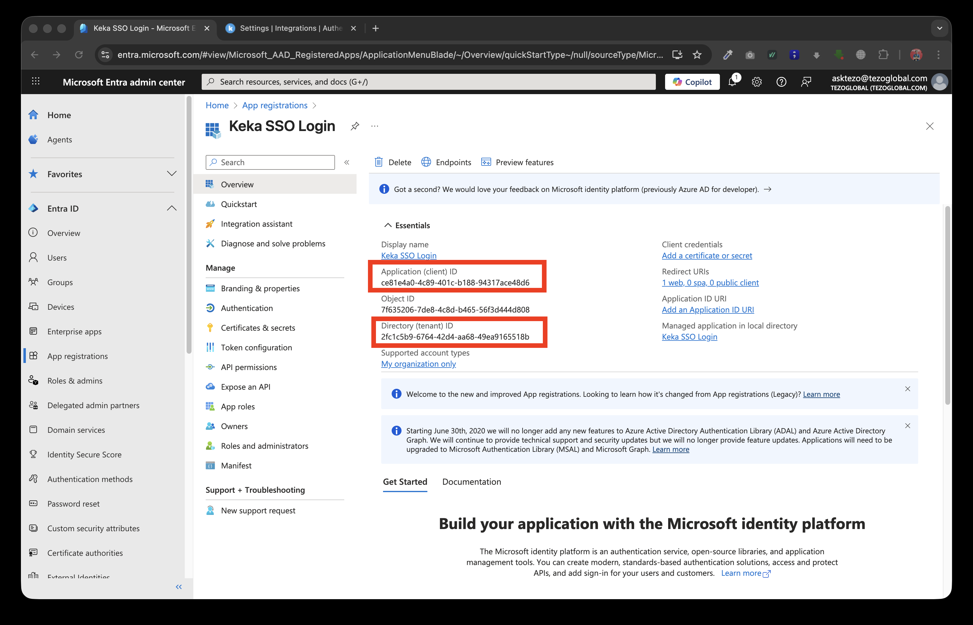Click the top resource search field
Screen dimensions: 973x625
[x=428, y=82]
